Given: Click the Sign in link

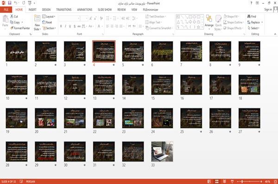Looking at the screenshot, I should point(268,10).
